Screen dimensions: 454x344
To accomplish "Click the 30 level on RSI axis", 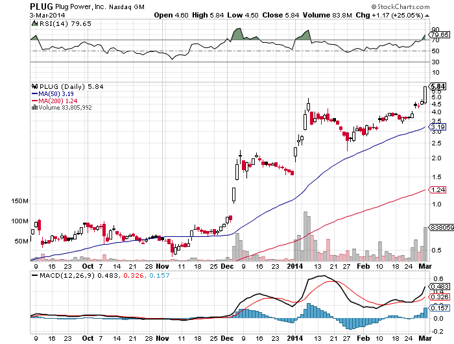I will tap(435, 62).
